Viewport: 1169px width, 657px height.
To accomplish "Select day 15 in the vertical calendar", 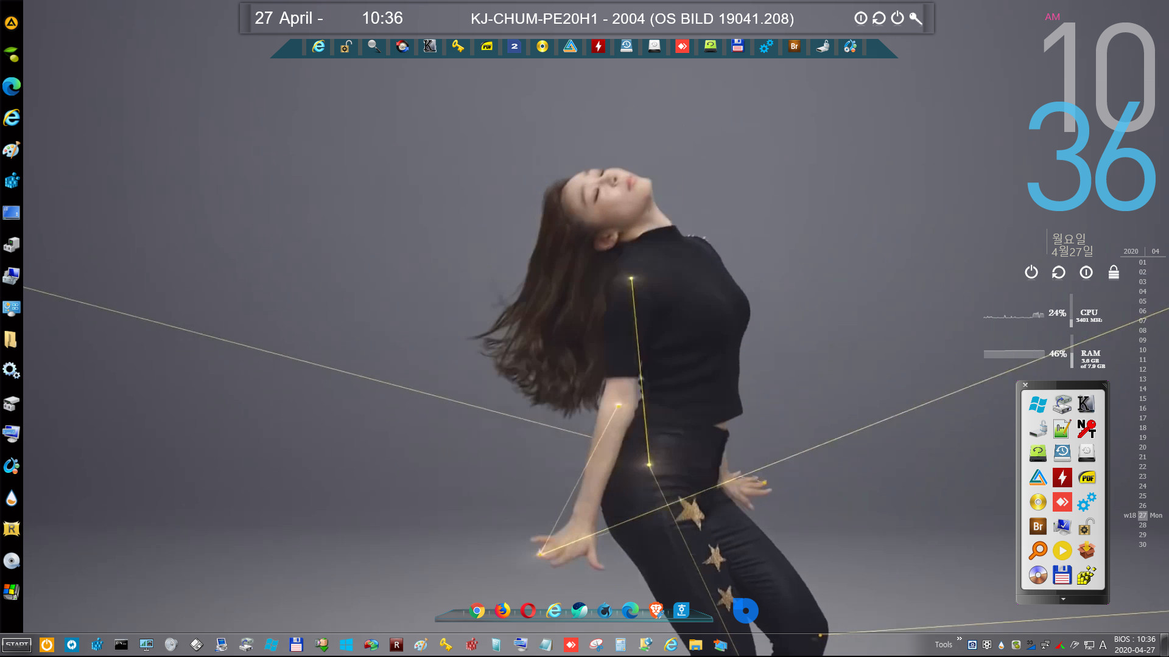I will [1142, 398].
